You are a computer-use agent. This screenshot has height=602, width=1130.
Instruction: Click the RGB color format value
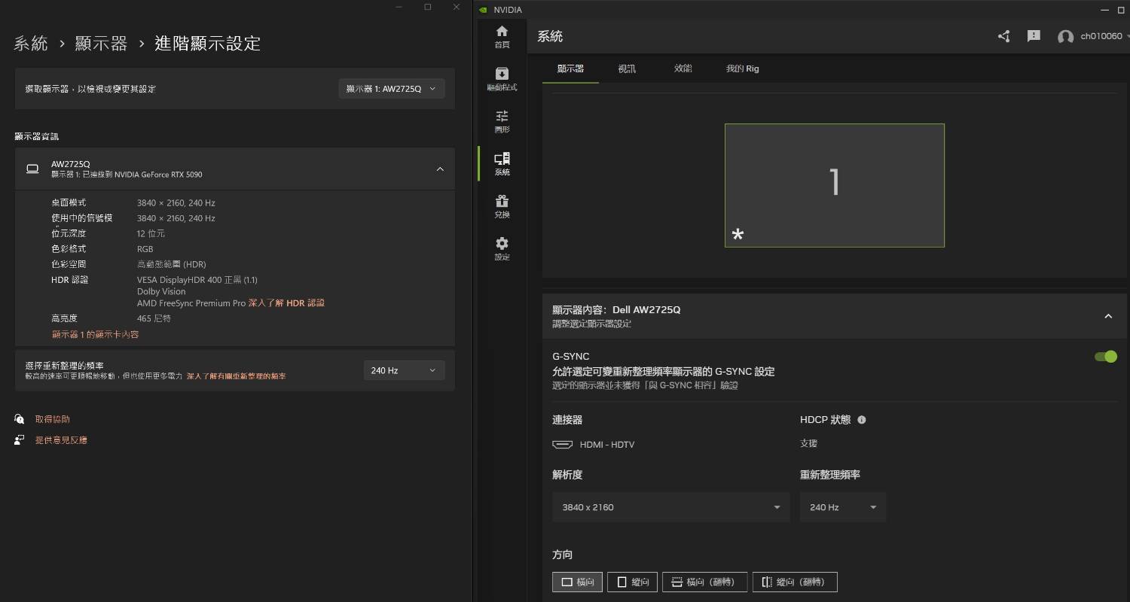coord(145,249)
